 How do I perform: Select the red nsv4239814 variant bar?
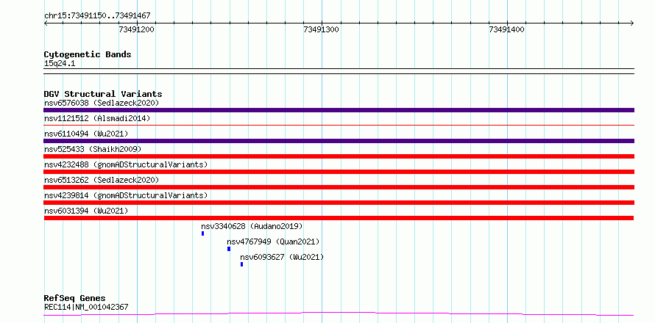(339, 203)
